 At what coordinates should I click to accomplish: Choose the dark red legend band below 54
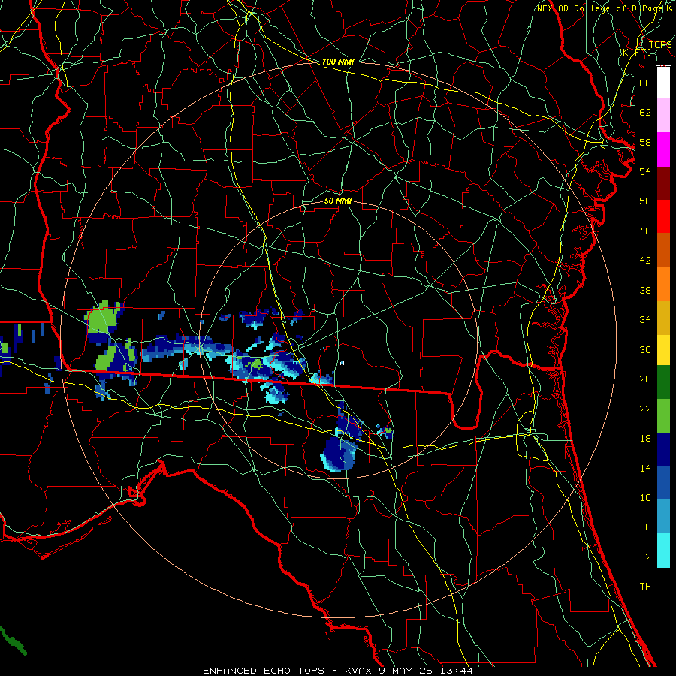click(x=663, y=183)
